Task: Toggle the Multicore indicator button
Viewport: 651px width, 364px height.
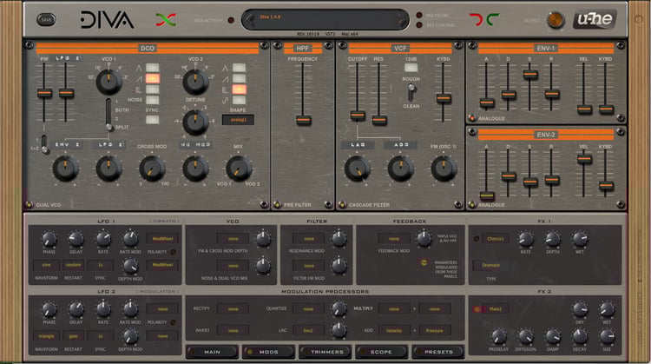Action: pos(419,16)
